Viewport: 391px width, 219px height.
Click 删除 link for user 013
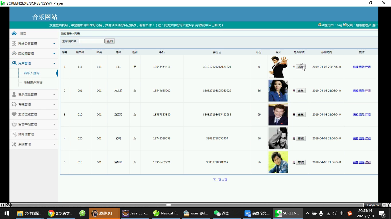pos(362,162)
